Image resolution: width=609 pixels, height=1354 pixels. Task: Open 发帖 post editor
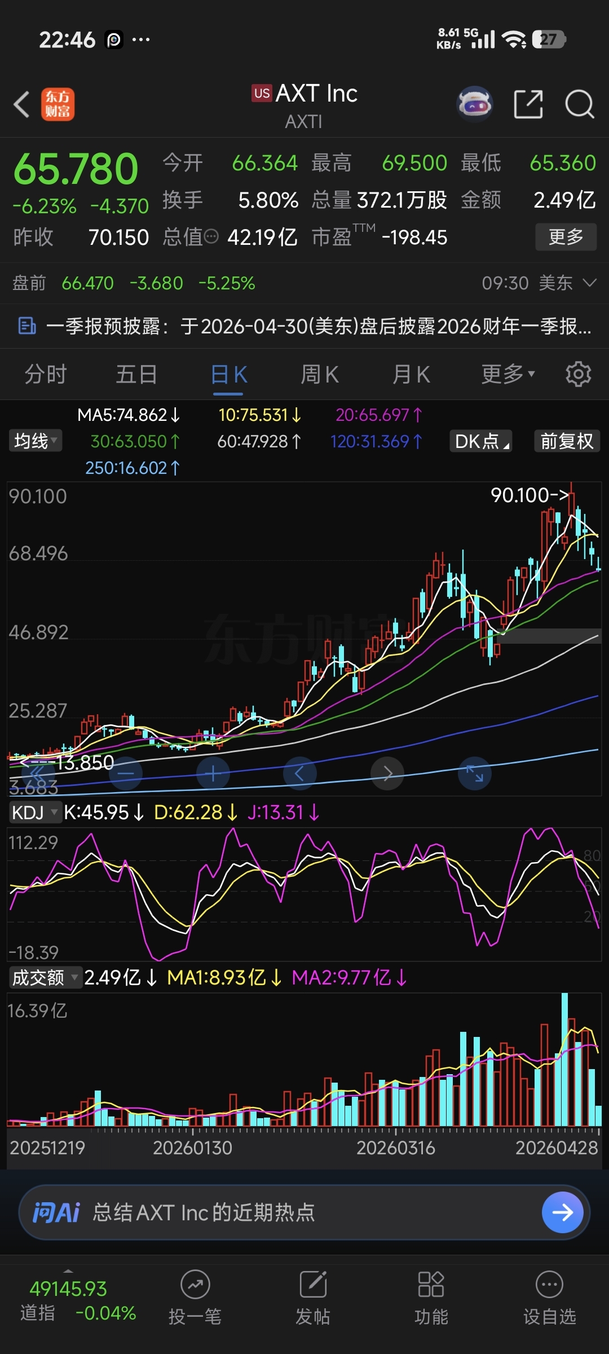click(313, 1298)
